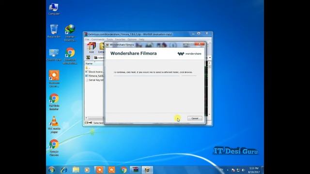Select the Recycle Bin desktop icon
Screen dimensions: 310x174
click(54, 31)
